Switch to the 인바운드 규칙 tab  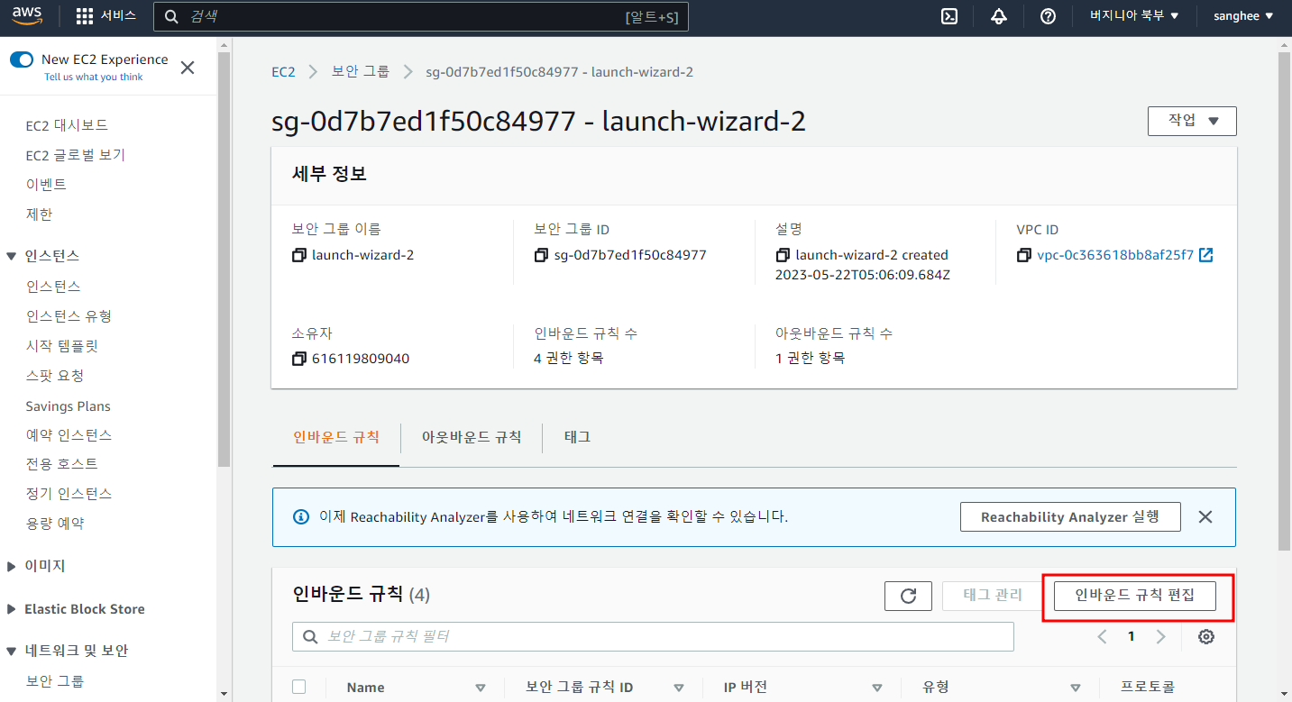[x=335, y=437]
